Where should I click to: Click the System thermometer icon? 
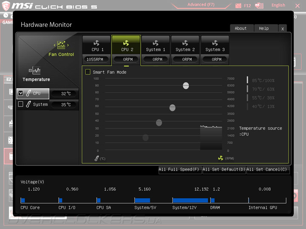point(28,104)
